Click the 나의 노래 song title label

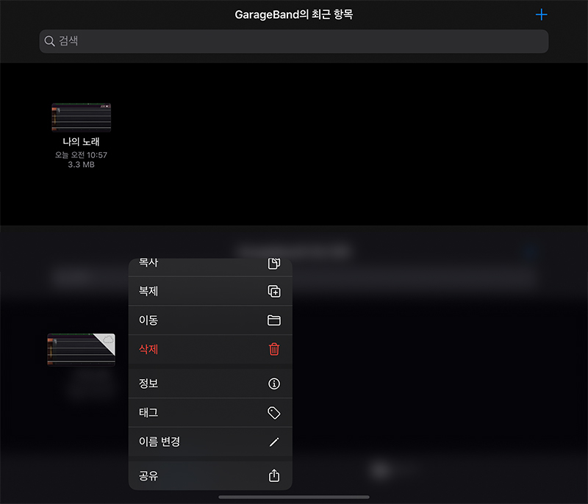click(81, 142)
